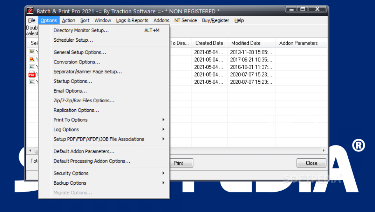
Task: Select the PDF file icon in list
Action: (x=32, y=74)
